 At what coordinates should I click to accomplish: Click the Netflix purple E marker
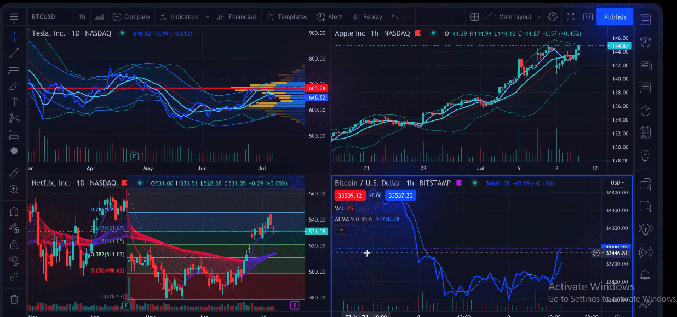pos(295,305)
